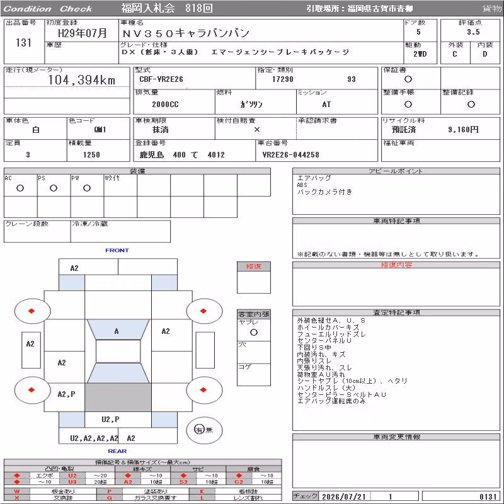Click the U2 red legend label
Viewport: 504px width, 504px height.
pyautogui.click(x=72, y=476)
